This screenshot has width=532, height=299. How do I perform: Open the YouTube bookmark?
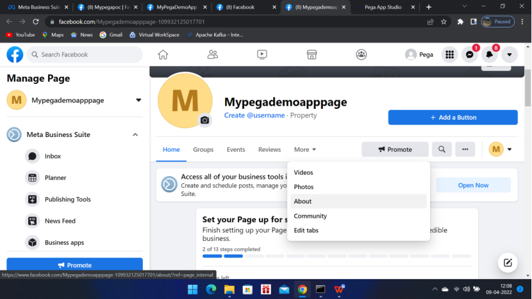tap(21, 35)
